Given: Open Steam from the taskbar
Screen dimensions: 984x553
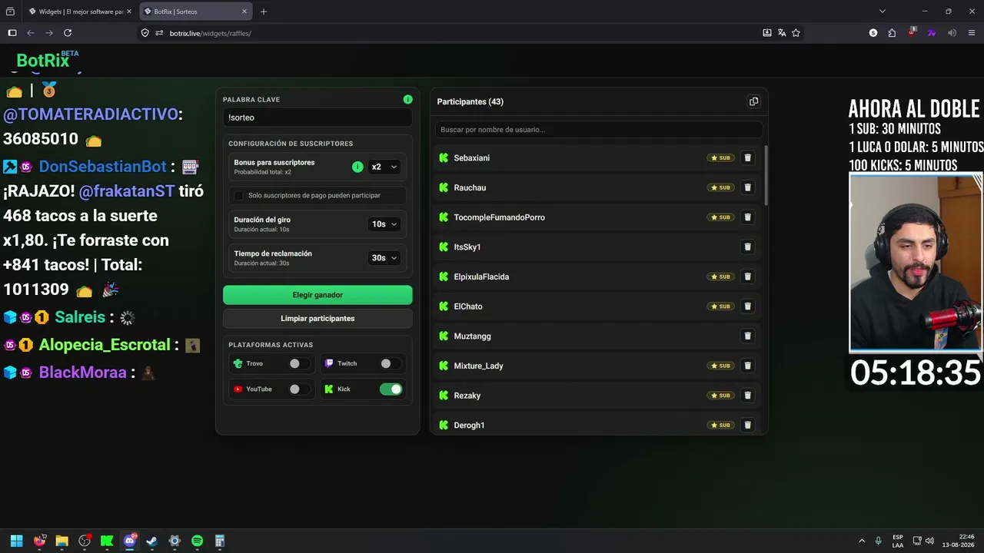Looking at the screenshot, I should [x=151, y=541].
